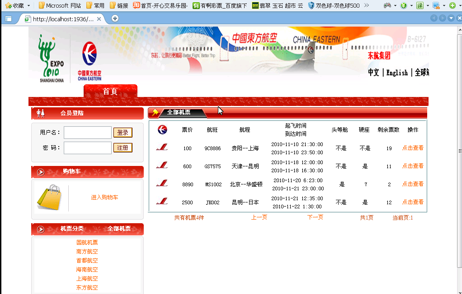Click the 机票分类 panel arrow icon

41,230
